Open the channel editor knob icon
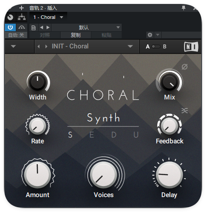The width and height of the screenshot is (206, 212). point(10,17)
